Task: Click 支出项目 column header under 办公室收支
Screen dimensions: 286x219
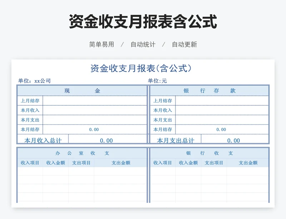Action: click(x=82, y=163)
